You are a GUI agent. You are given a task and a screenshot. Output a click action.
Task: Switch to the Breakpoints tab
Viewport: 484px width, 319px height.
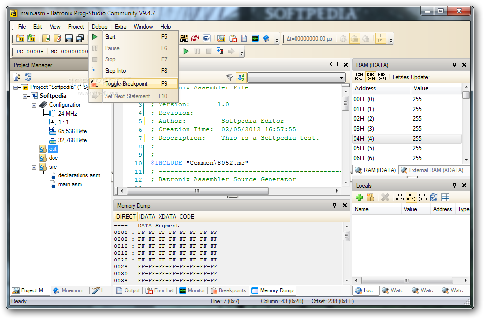tap(229, 290)
